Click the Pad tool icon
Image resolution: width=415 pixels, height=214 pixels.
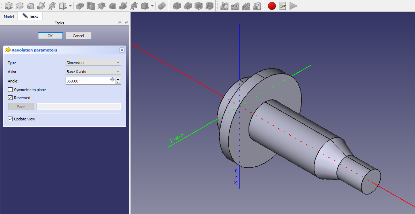[x=9, y=6]
